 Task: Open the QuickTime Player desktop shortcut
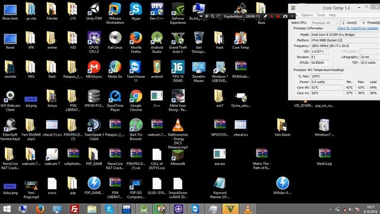pos(115,100)
